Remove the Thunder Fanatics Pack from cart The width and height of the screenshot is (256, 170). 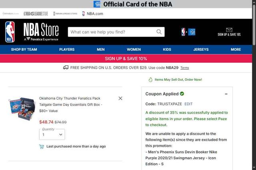coord(120,98)
